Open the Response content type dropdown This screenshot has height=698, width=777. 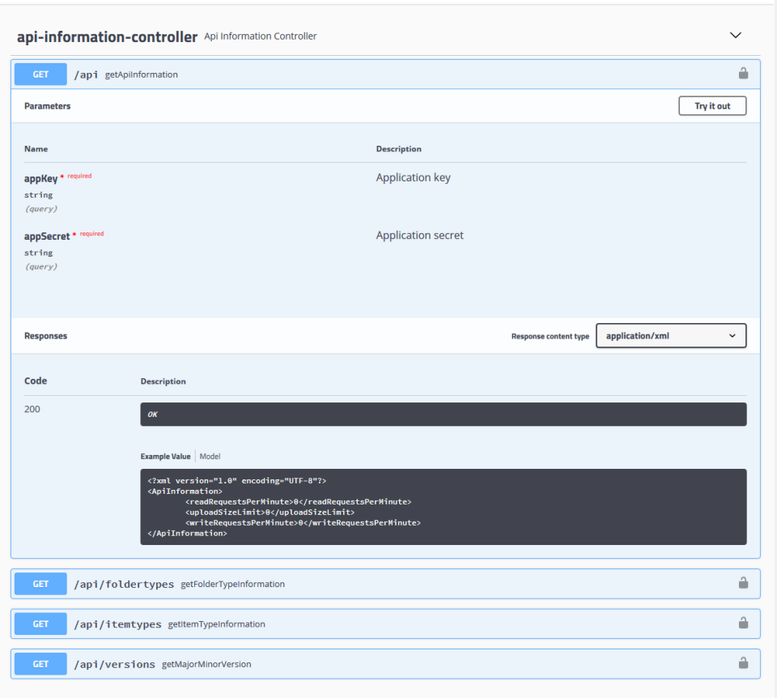click(x=671, y=335)
